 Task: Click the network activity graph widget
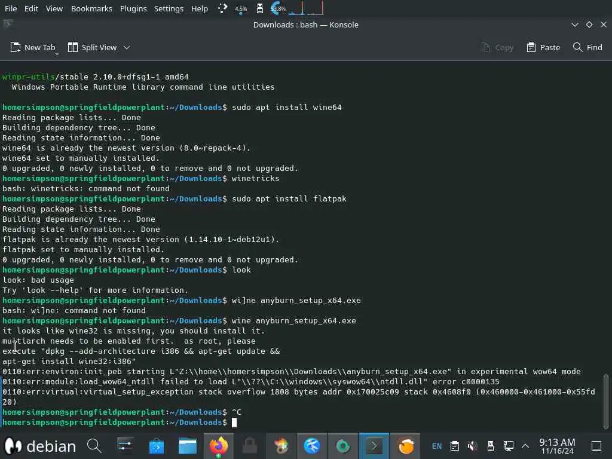pos(306,8)
